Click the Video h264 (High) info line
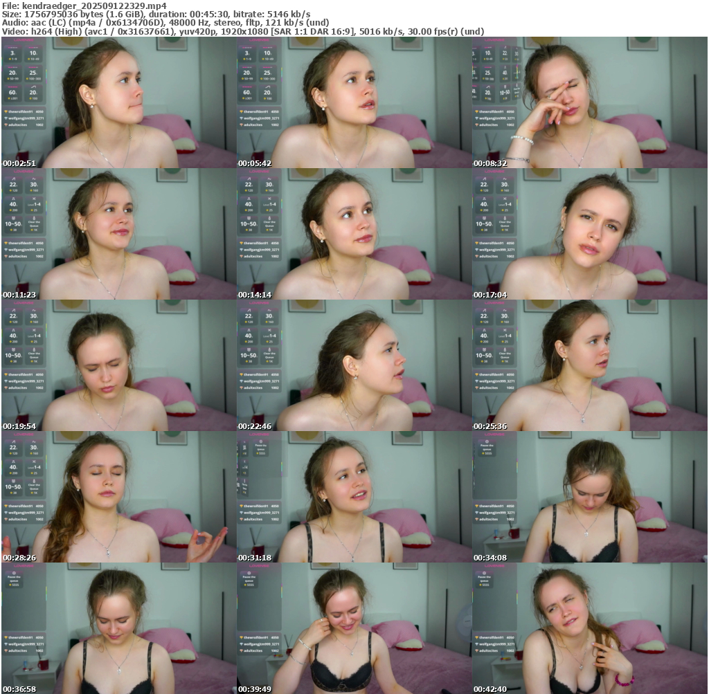Screen dimensions: 709x694 243,32
